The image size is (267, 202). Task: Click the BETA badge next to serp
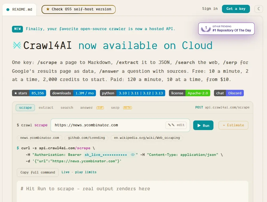pyautogui.click(x=127, y=108)
